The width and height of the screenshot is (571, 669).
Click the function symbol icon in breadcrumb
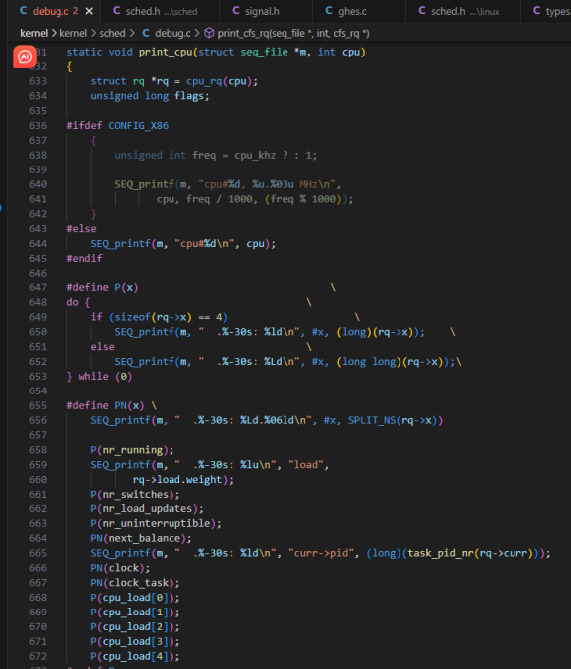coord(209,33)
